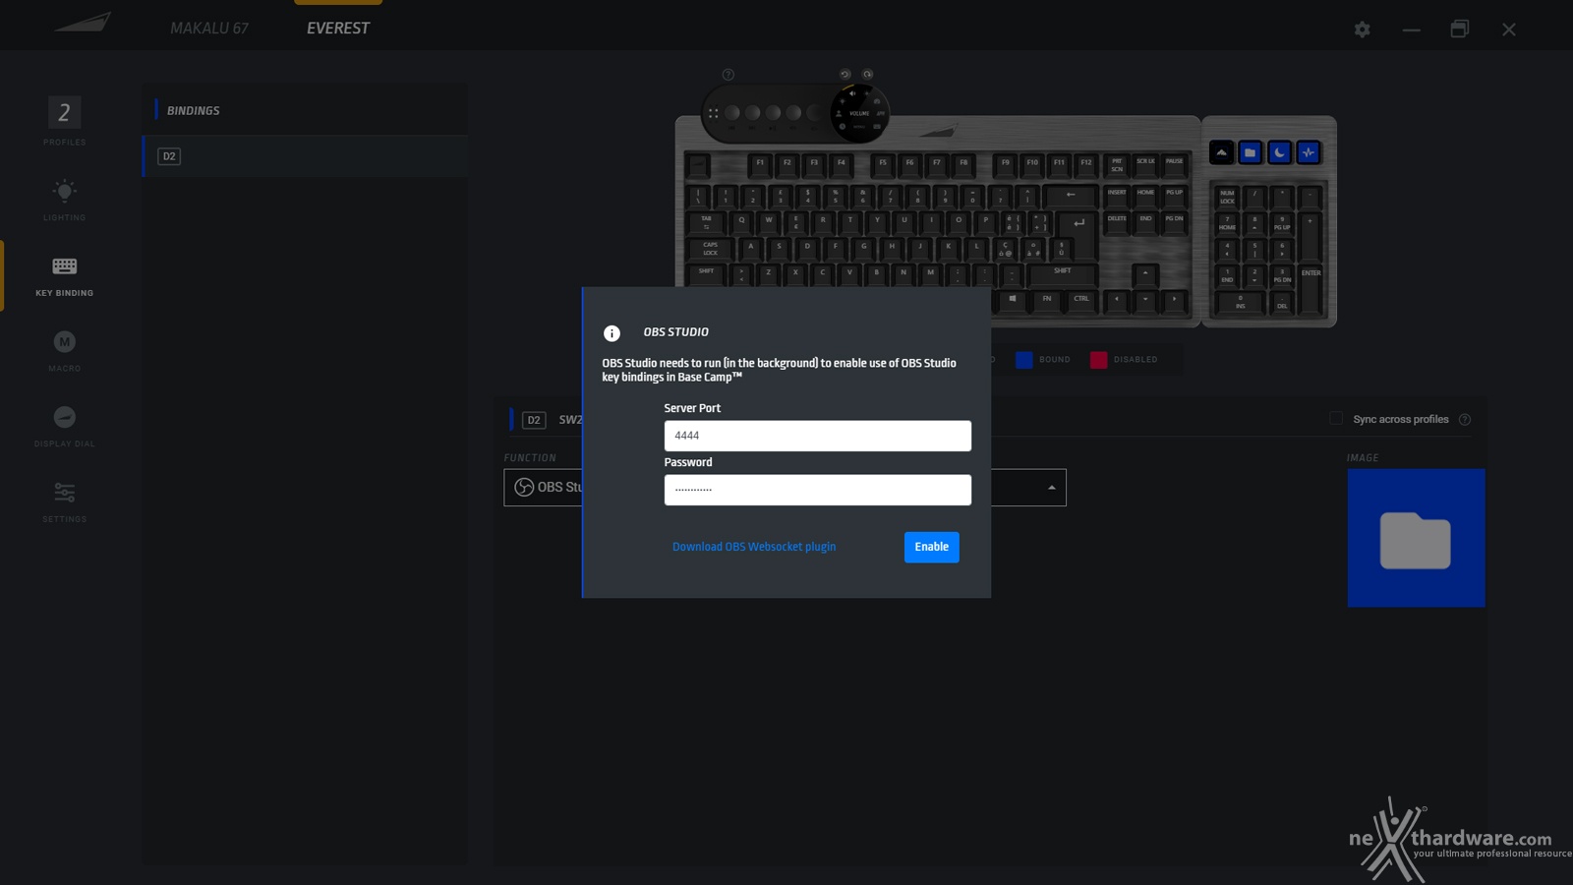Click help icon above the media dock

pyautogui.click(x=728, y=75)
